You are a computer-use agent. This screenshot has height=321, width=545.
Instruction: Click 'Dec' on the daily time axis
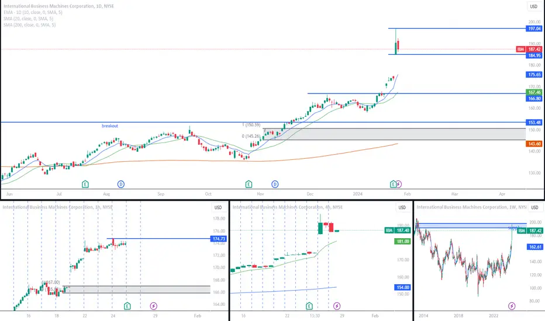coord(310,194)
